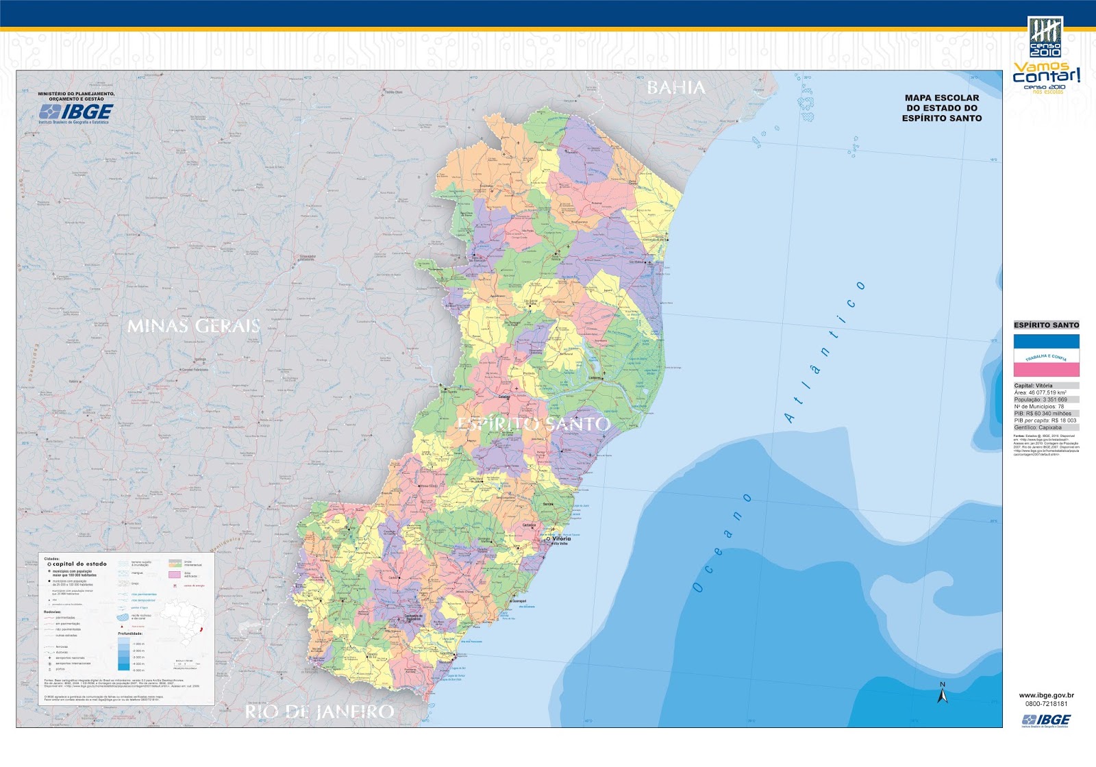Click the usina de energia legend icon

point(175,586)
